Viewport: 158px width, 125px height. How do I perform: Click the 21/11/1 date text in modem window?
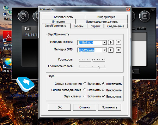pyautogui.click(x=31, y=35)
